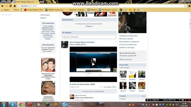Click the browser Back arrow
This screenshot has height=107, width=191.
pyautogui.click(x=2, y=6)
